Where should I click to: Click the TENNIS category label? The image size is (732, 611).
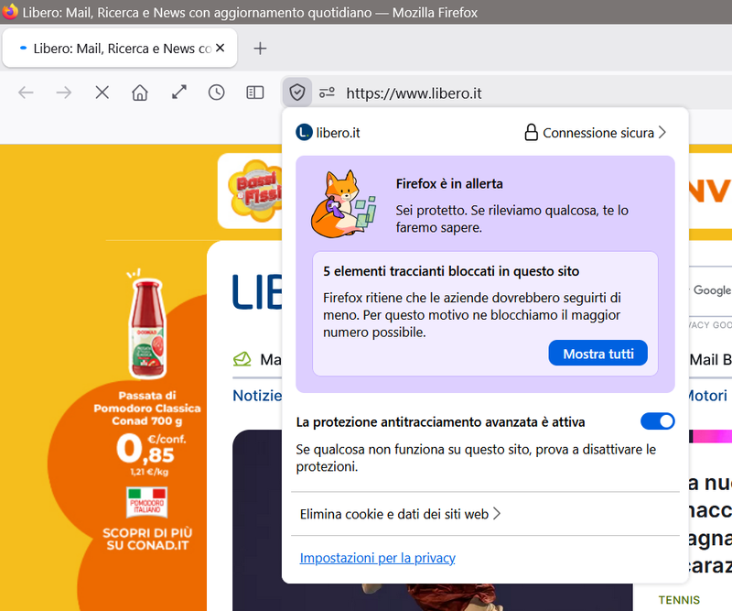pyautogui.click(x=679, y=600)
